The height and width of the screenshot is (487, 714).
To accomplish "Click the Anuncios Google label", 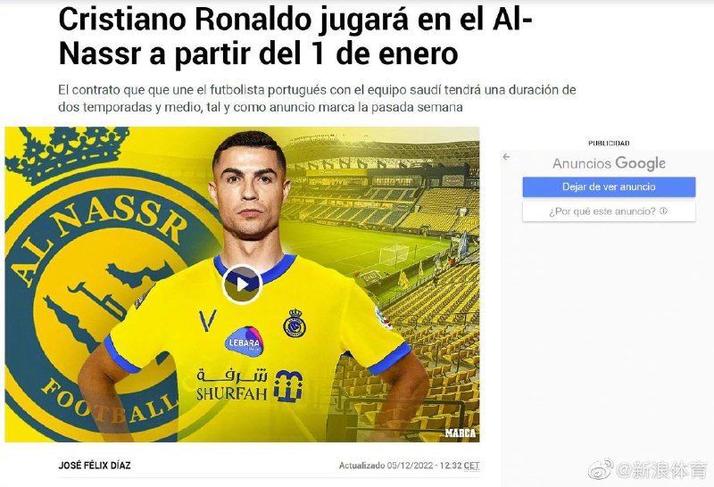I will point(609,163).
